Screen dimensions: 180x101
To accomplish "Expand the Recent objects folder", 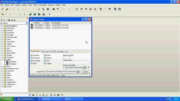I will pyautogui.click(x=2, y=26).
